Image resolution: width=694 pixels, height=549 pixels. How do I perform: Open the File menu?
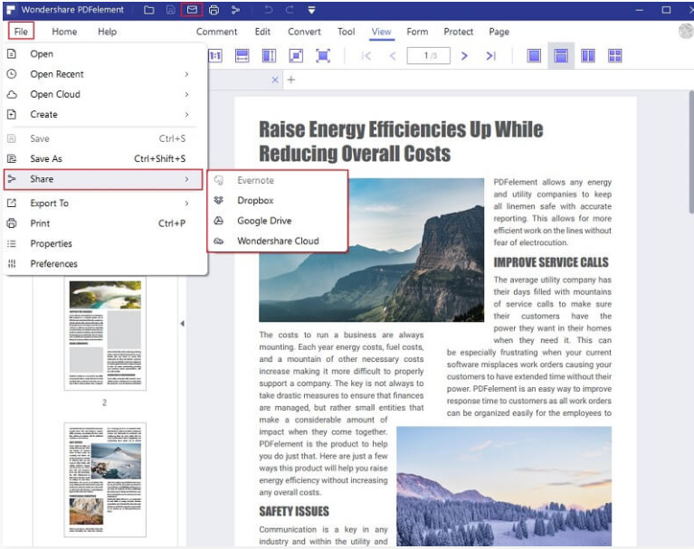pyautogui.click(x=21, y=32)
